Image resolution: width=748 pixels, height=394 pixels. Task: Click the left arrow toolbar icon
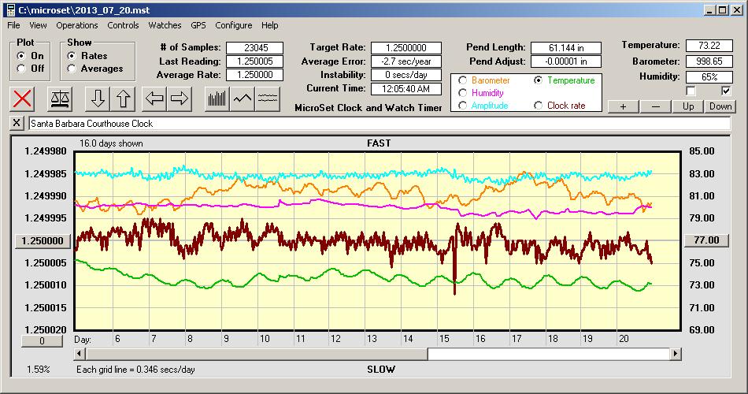point(154,98)
